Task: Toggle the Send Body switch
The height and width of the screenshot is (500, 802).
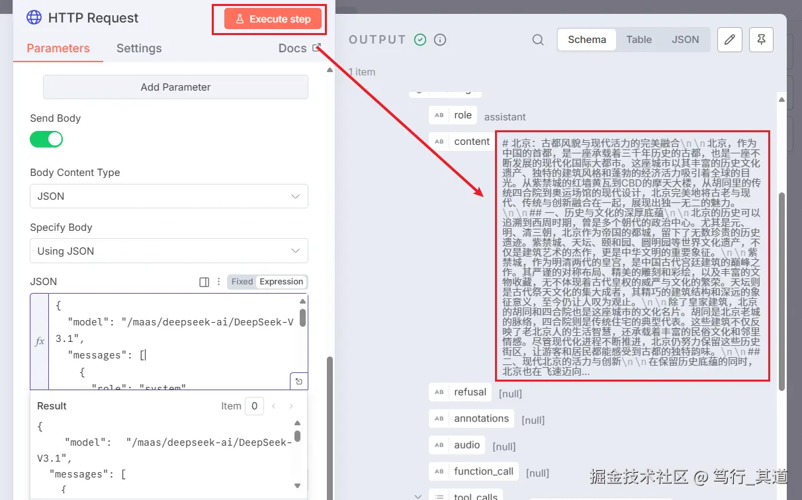Action: (46, 139)
